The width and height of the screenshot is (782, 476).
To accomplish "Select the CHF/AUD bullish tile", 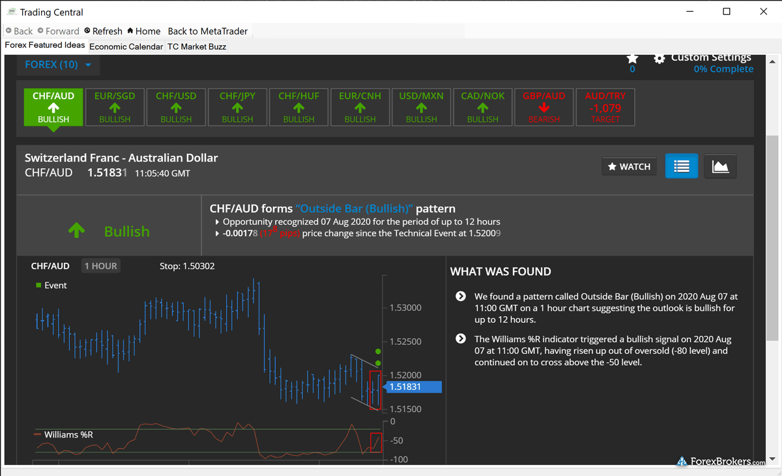I will coord(53,107).
